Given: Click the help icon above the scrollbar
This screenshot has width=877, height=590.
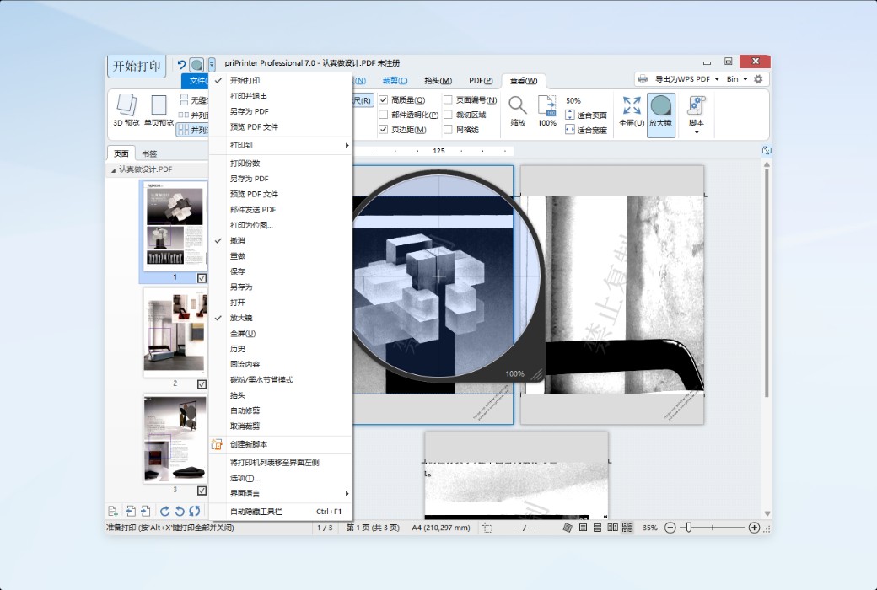Looking at the screenshot, I should 767,150.
